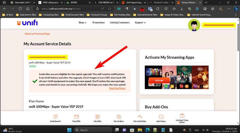Open the browser downloads icon
This screenshot has height=133, width=240.
click(182, 9)
